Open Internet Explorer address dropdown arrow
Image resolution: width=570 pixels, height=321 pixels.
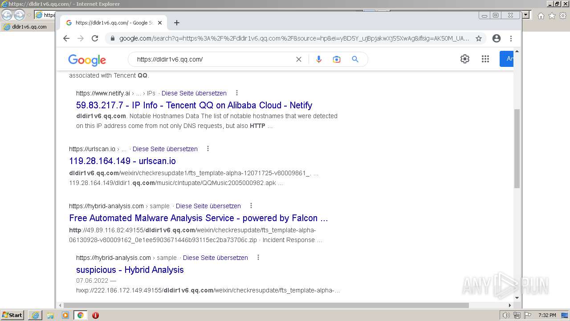point(526,15)
